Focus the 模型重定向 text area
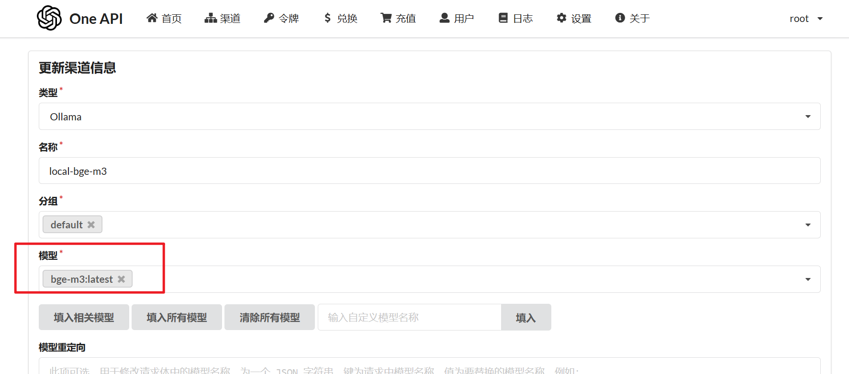Image resolution: width=849 pixels, height=374 pixels. [429, 366]
